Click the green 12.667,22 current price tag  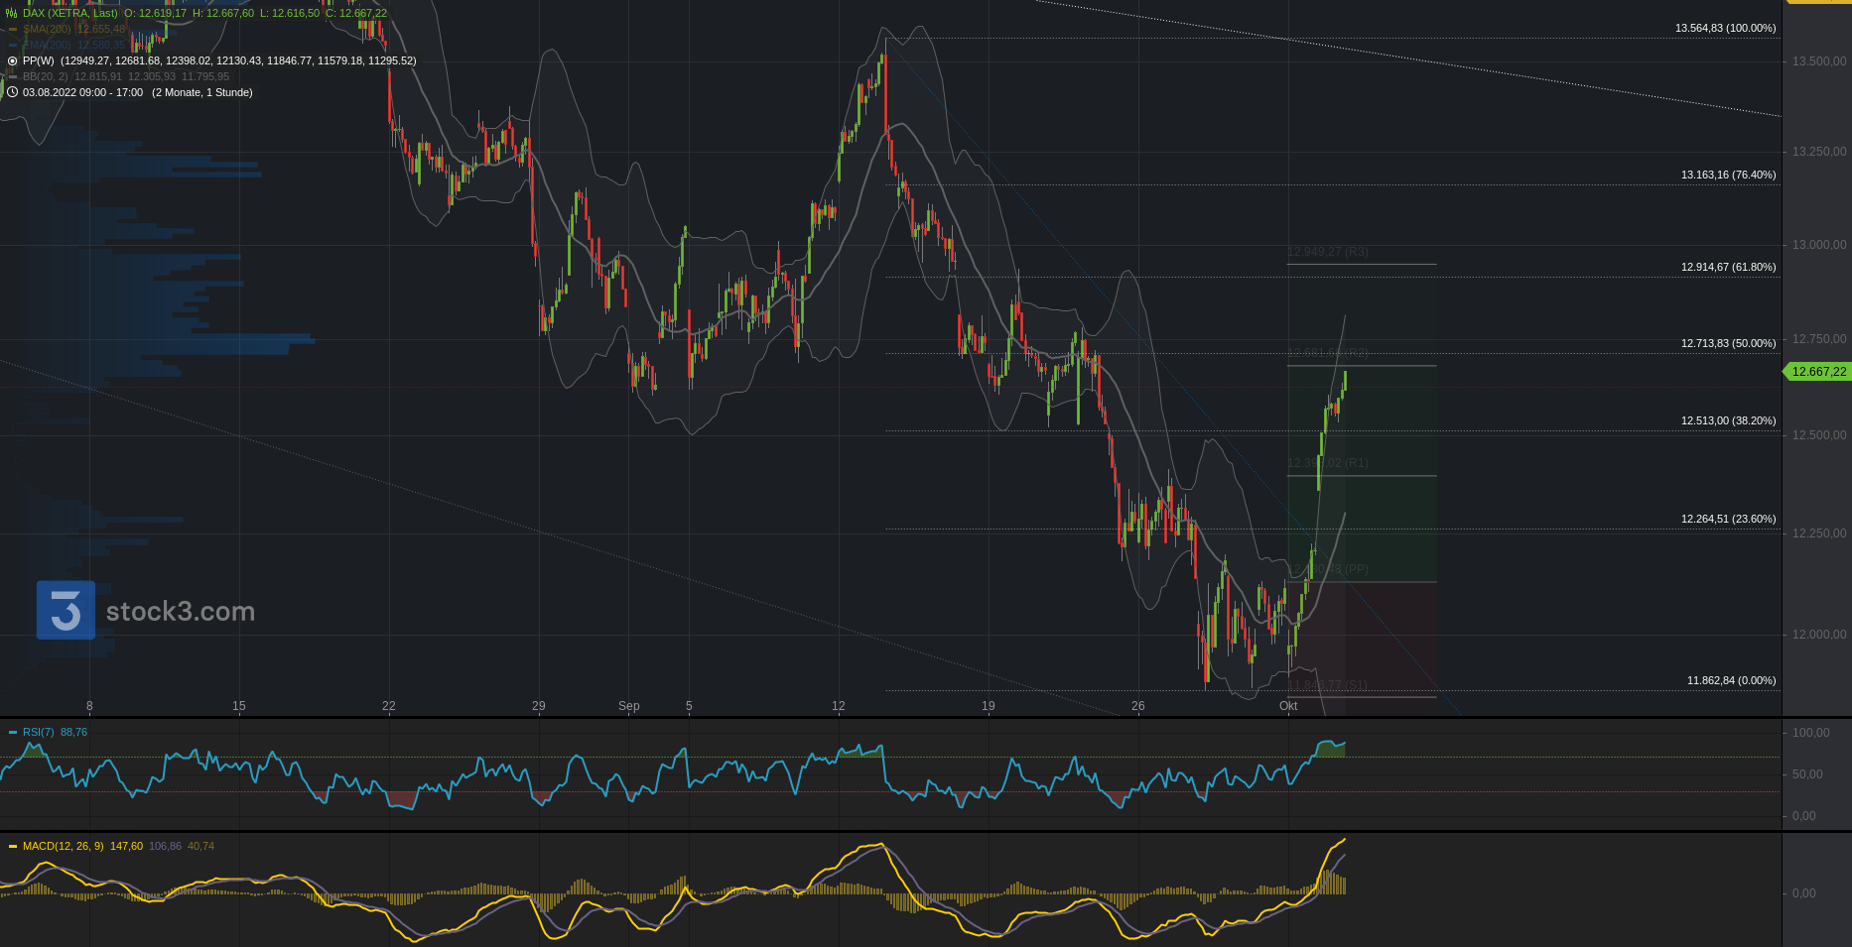pos(1818,372)
